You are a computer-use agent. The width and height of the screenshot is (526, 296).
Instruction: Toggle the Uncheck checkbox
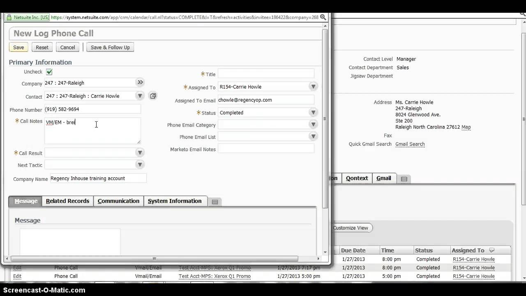pos(49,72)
